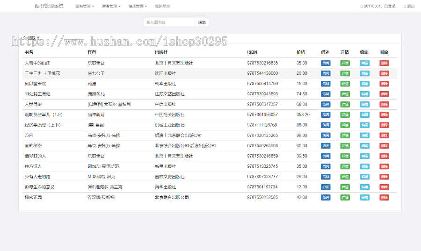This screenshot has height=251, width=421.
Task: Edit the 画的秘密 entry
Action: coord(364,146)
